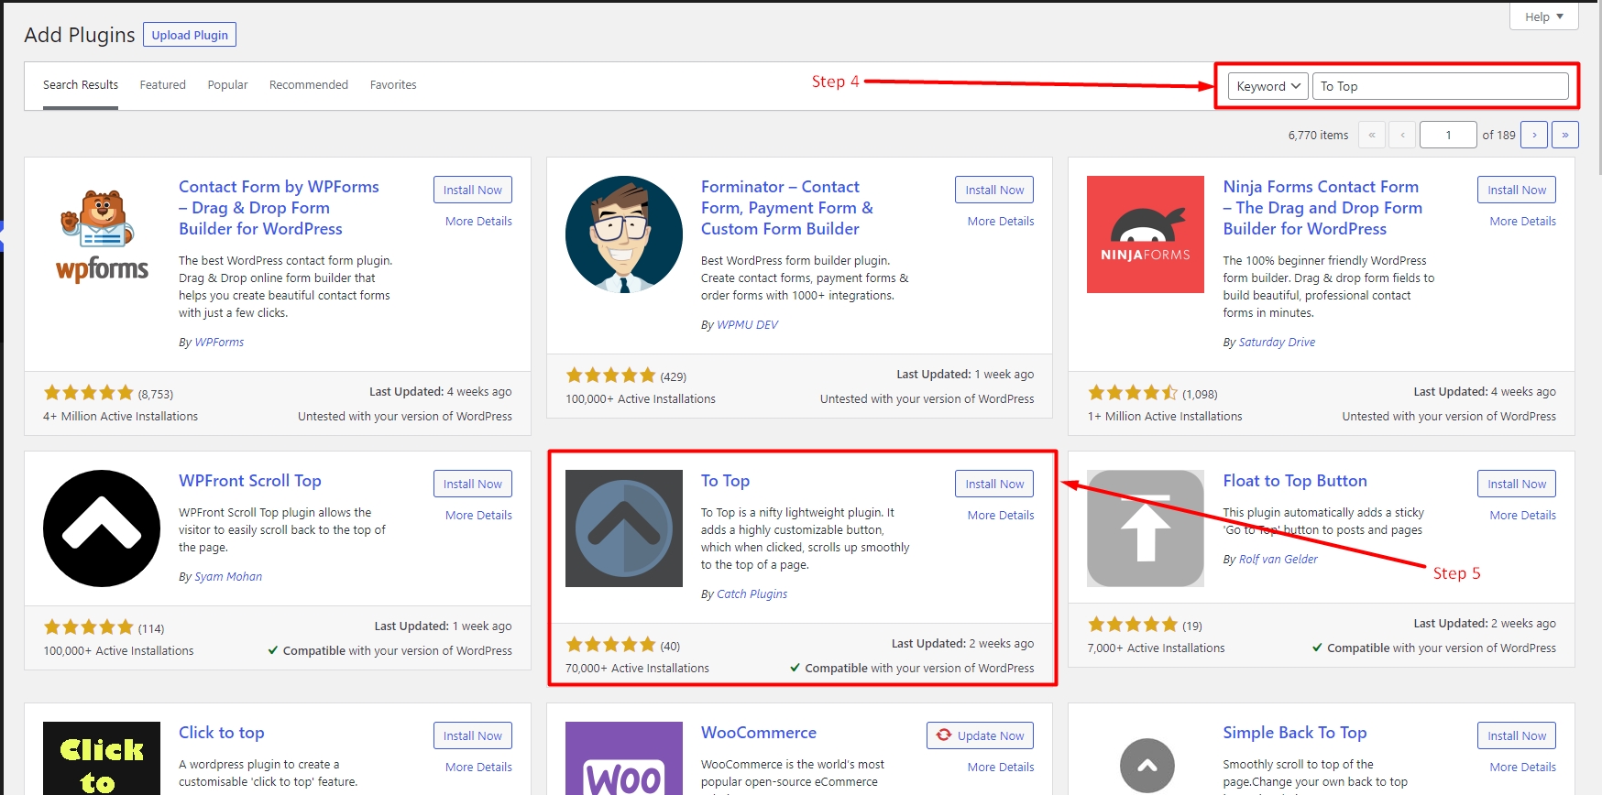This screenshot has width=1602, height=795.
Task: Install Ninja Forms Contact Form
Action: (x=1517, y=190)
